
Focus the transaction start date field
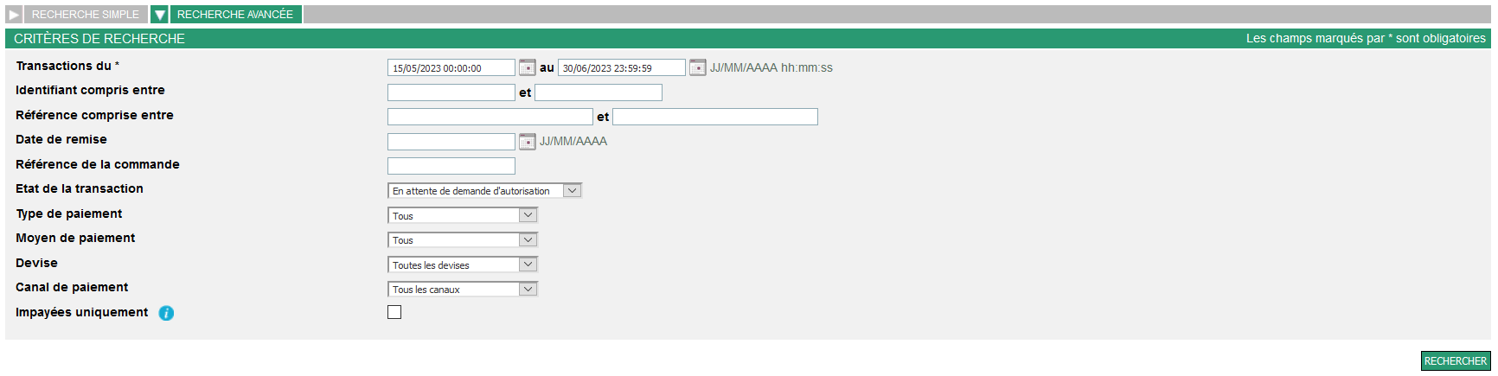(451, 67)
